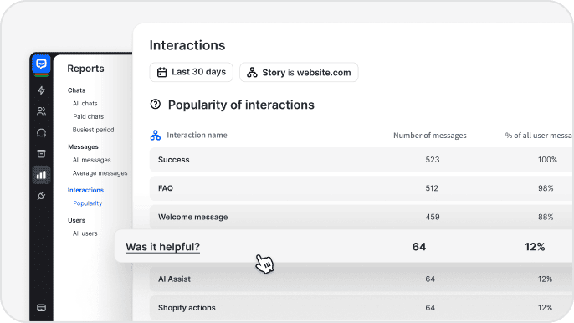
Task: Click the Chats section heading
Action: coord(76,90)
